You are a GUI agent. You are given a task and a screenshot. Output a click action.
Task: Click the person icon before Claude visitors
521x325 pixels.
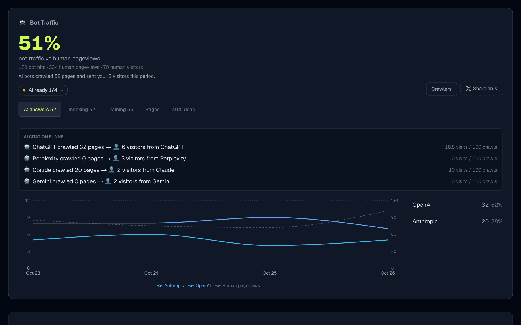click(x=111, y=170)
